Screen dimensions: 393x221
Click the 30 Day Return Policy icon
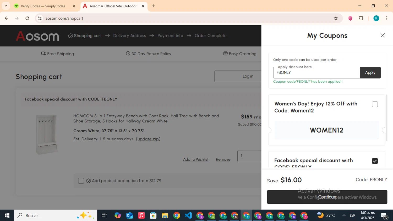tap(128, 53)
